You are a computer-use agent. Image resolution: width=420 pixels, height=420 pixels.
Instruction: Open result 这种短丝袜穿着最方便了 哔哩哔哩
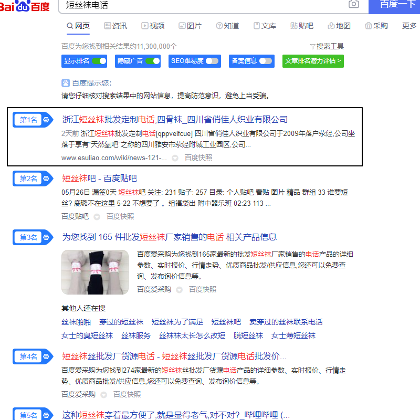coord(176,415)
